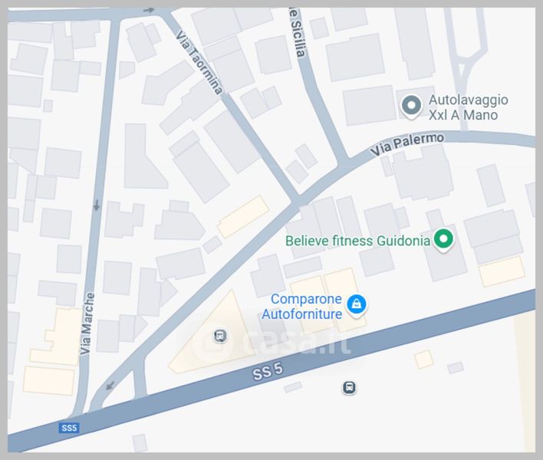
Task: Click the one-way arrow on Via Marche
Action: [x=97, y=205]
